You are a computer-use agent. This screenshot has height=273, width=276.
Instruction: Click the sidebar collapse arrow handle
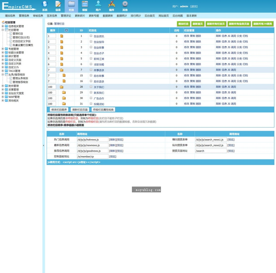coord(44,146)
